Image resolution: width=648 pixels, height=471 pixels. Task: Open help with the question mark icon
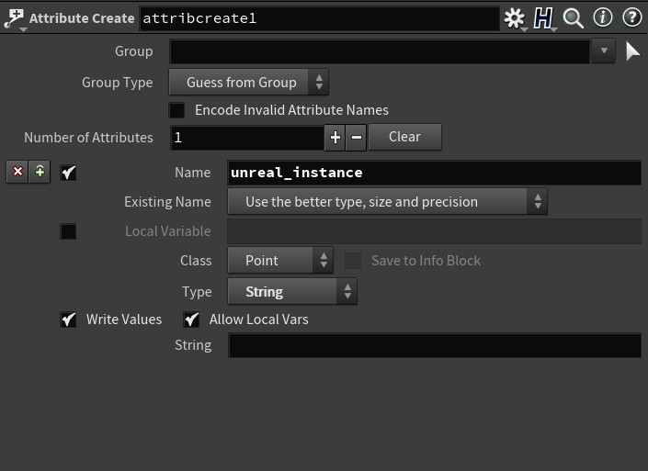[631, 17]
